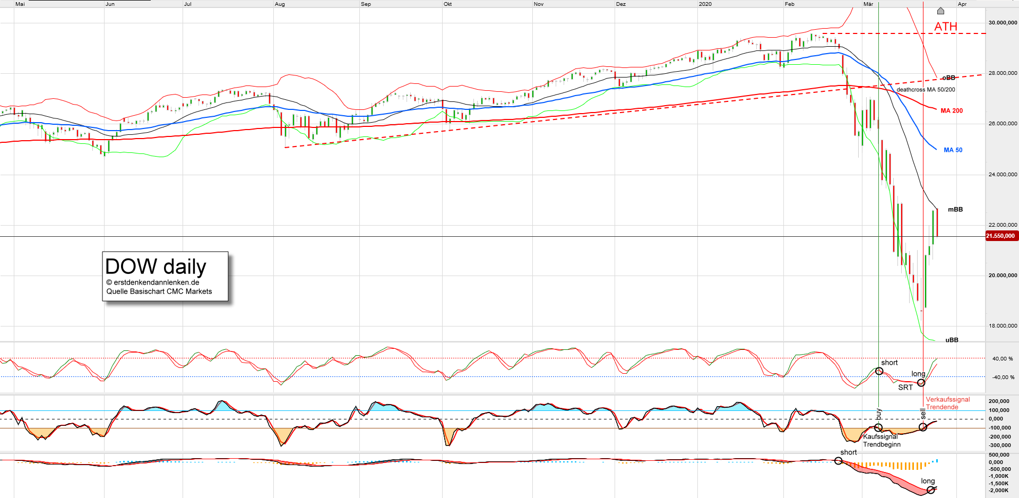The image size is (1019, 498).
Task: Click the sell signal circle marker
Action: [x=923, y=427]
